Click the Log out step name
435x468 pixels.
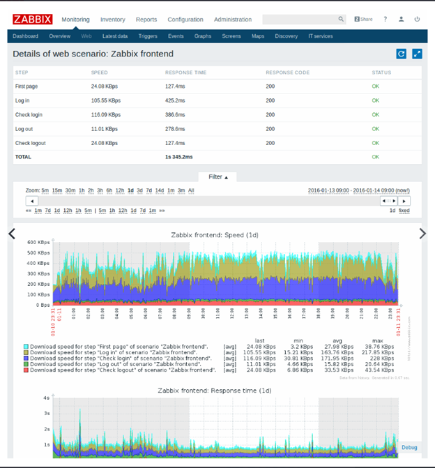coord(24,129)
